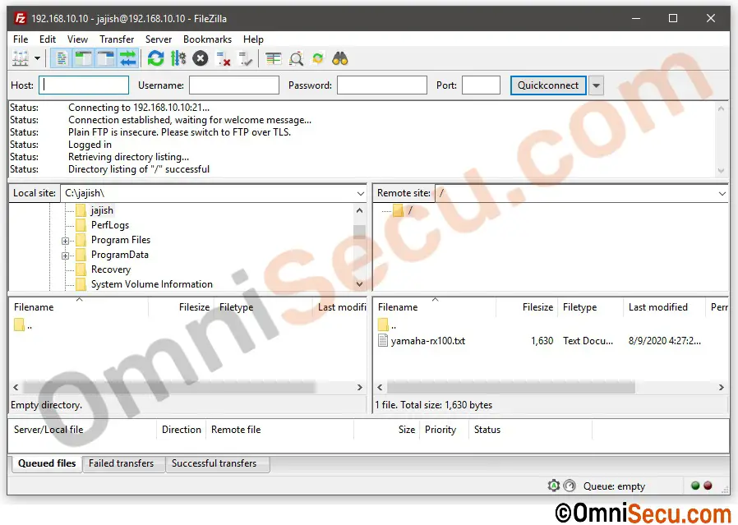Toggle directory comparison icon
Viewport: 738px width, 525px height.
[x=296, y=59]
